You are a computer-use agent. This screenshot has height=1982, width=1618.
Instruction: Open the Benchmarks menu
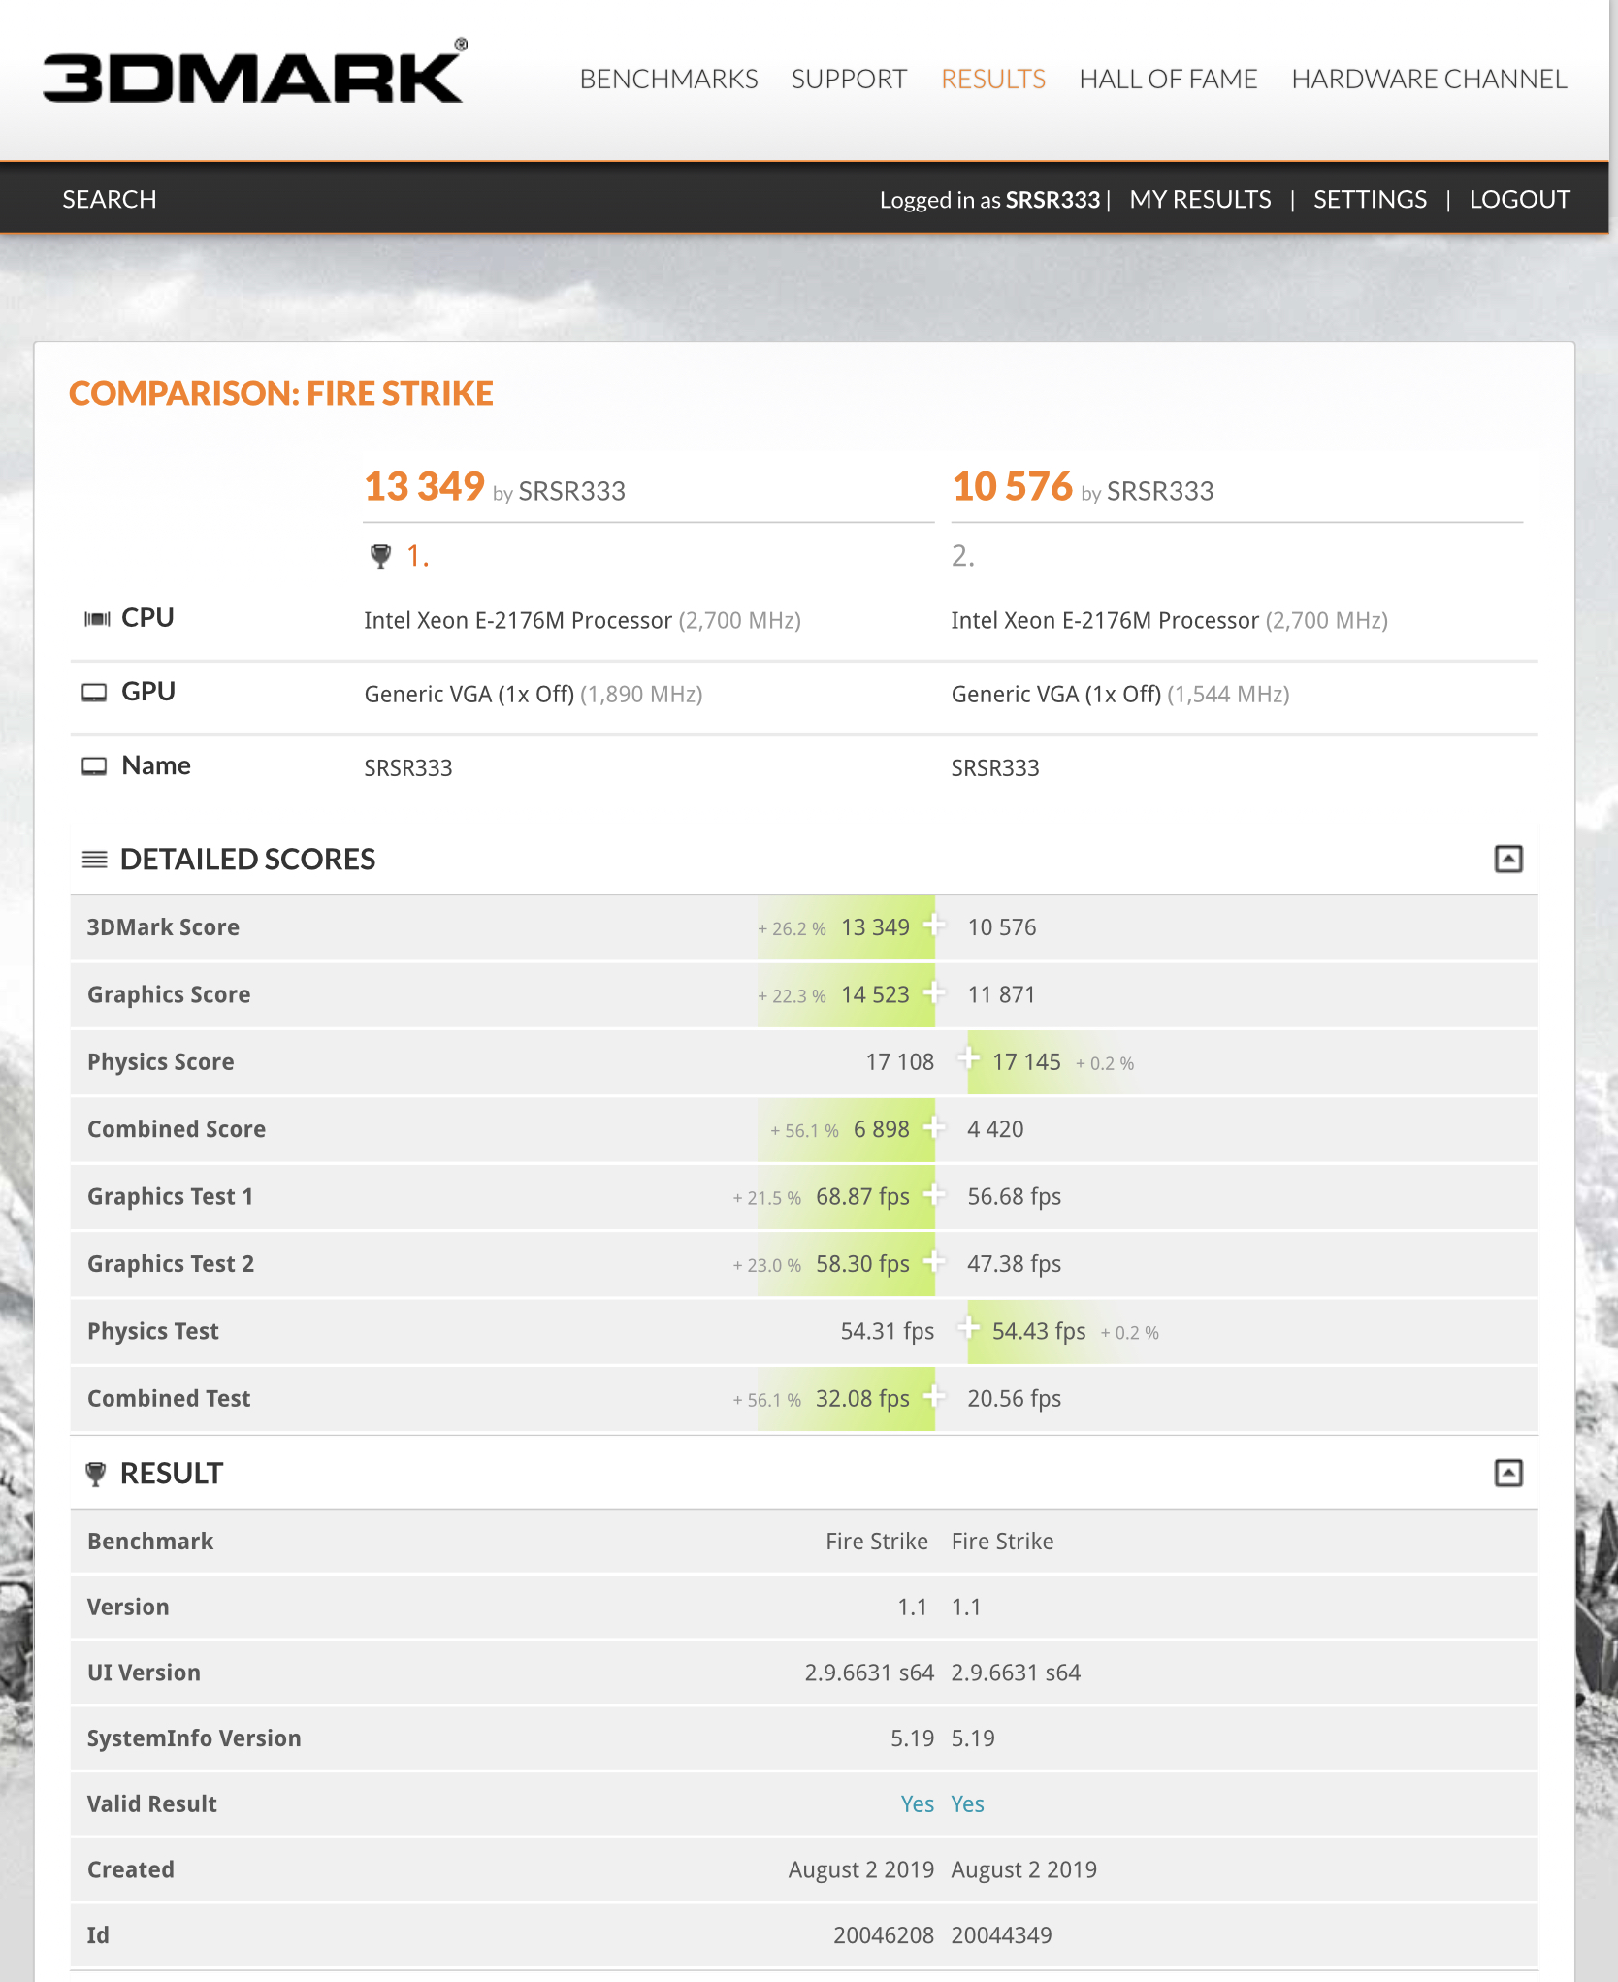click(x=668, y=79)
